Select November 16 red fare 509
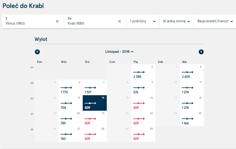This screenshot has width=236, height=149. [143, 103]
